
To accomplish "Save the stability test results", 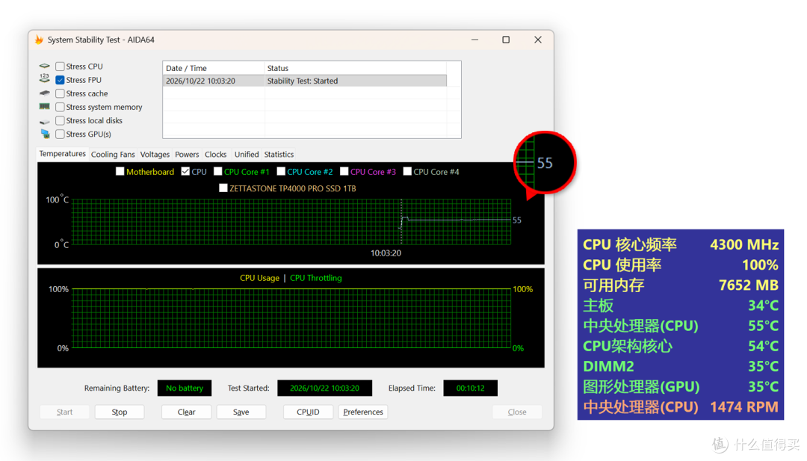I will [241, 412].
